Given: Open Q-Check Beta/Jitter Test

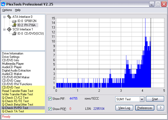Looking at the screenshot, I should point(18,105).
